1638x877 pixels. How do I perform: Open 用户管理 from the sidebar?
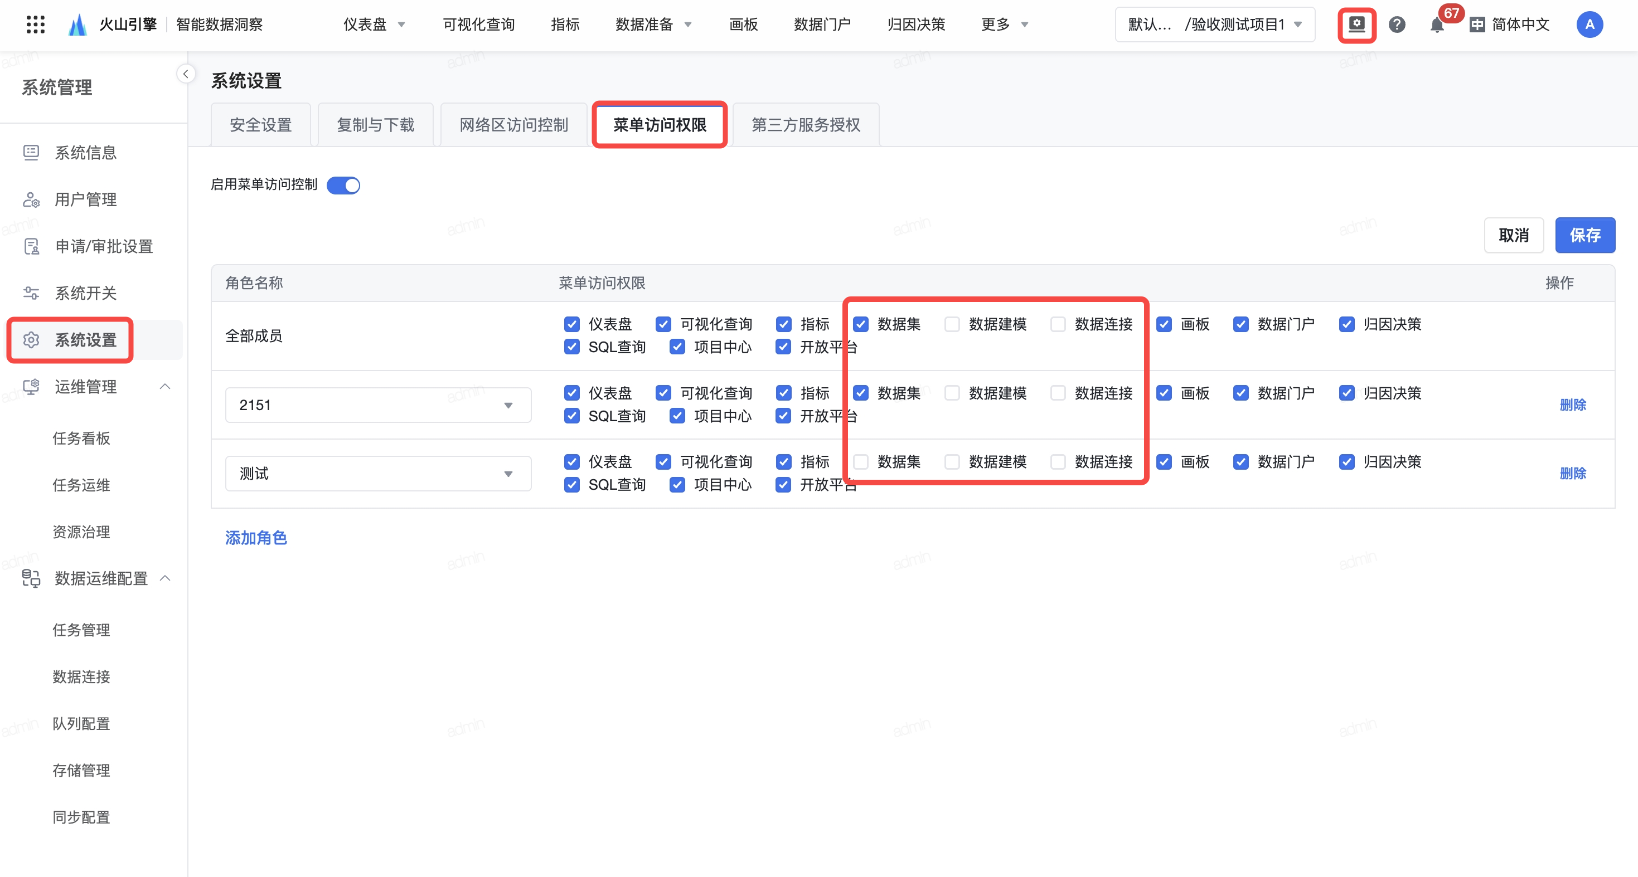click(x=85, y=199)
